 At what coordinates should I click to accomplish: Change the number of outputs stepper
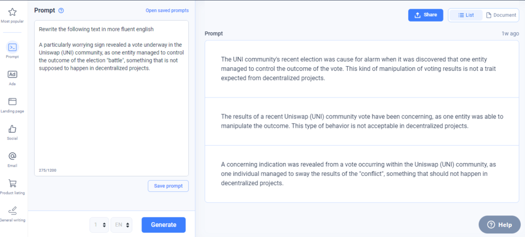point(99,225)
